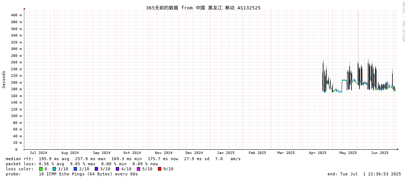
Task: Click the 'Dec 2024' axis label
Action: [194, 153]
